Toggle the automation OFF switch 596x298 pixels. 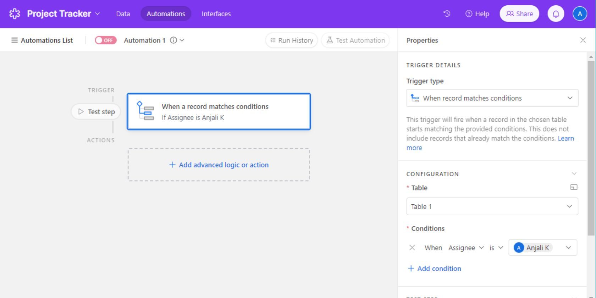(x=105, y=40)
